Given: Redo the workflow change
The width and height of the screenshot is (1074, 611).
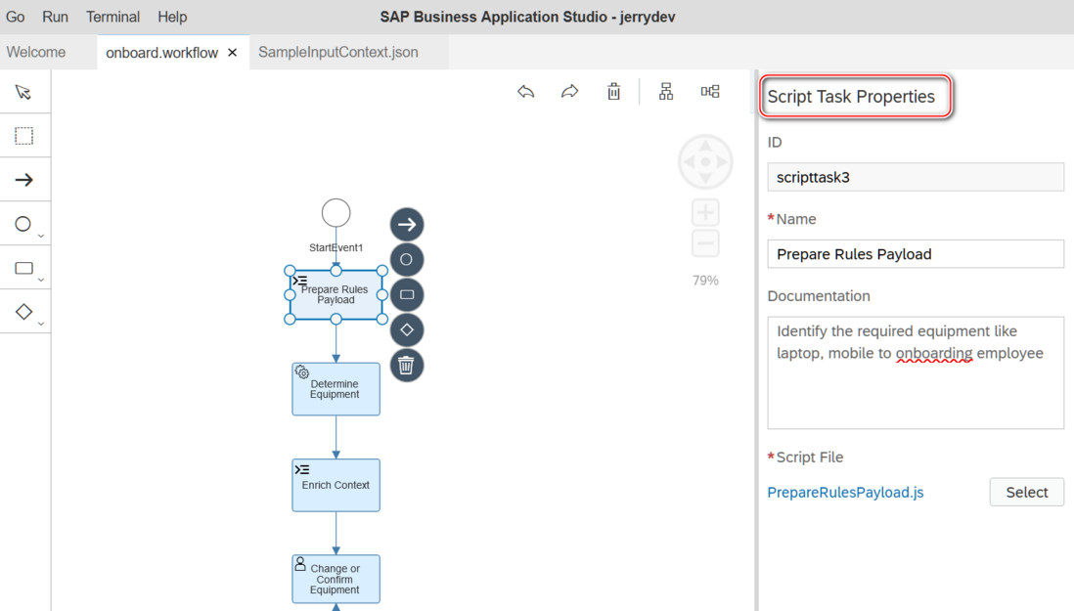Looking at the screenshot, I should pyautogui.click(x=570, y=92).
